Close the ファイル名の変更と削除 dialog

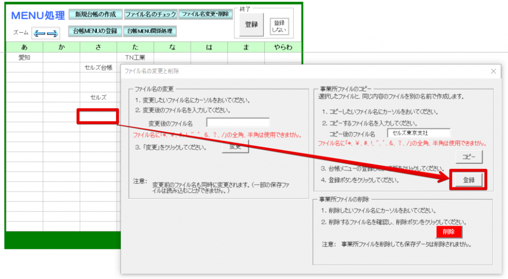pyautogui.click(x=493, y=71)
